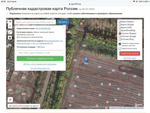
Task: Zoom in the map with plus button
Action: click(10, 22)
